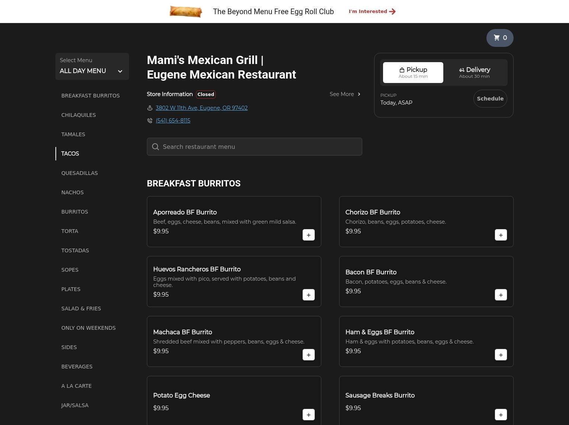Add Bacon BF Burrito to cart
569x425 pixels.
(x=501, y=295)
